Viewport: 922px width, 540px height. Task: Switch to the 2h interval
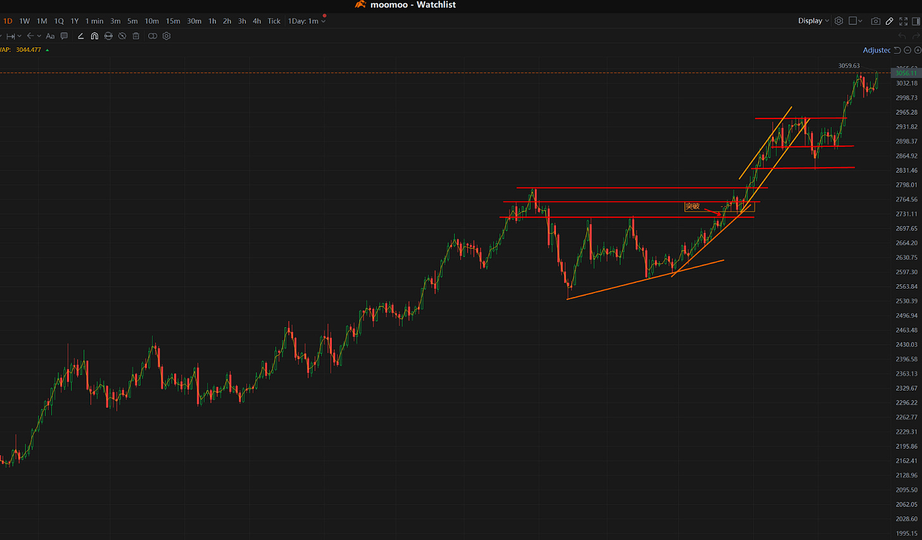227,21
